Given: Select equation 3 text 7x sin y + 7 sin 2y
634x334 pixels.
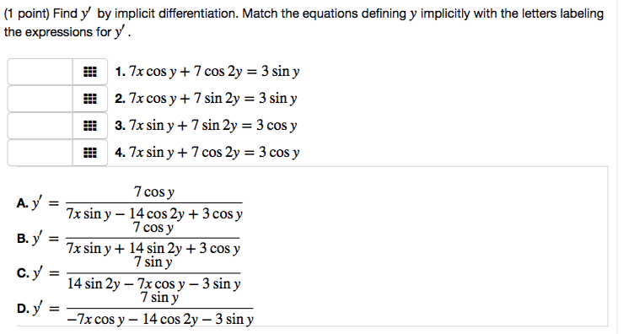Looking at the screenshot, I should tap(183, 126).
